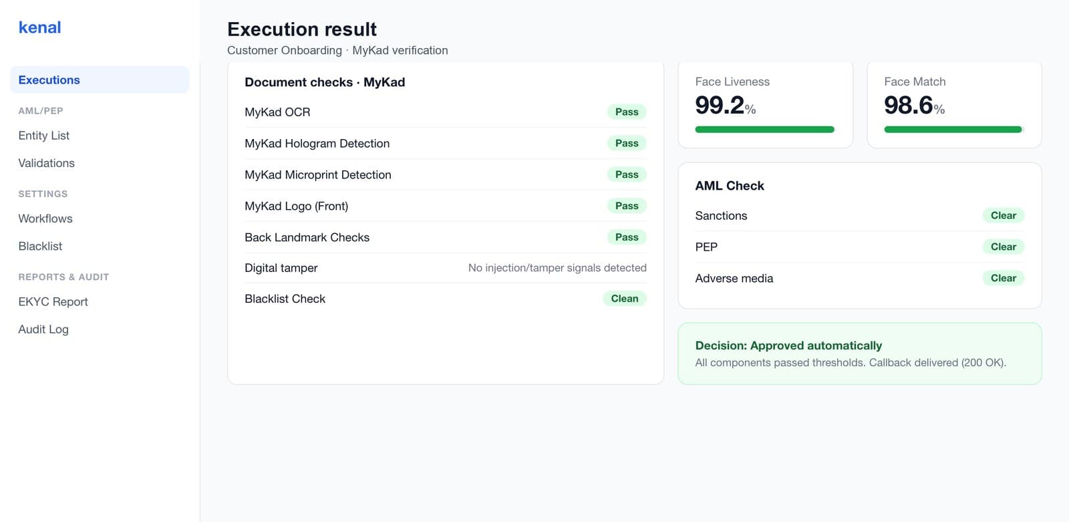Click the 'Back Landmark Checks' label
Image resolution: width=1069 pixels, height=522 pixels.
click(307, 237)
